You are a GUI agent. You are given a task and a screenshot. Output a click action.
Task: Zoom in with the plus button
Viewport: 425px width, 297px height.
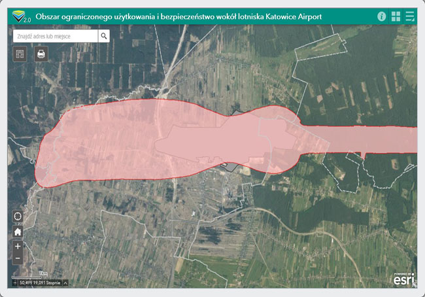coord(18,247)
